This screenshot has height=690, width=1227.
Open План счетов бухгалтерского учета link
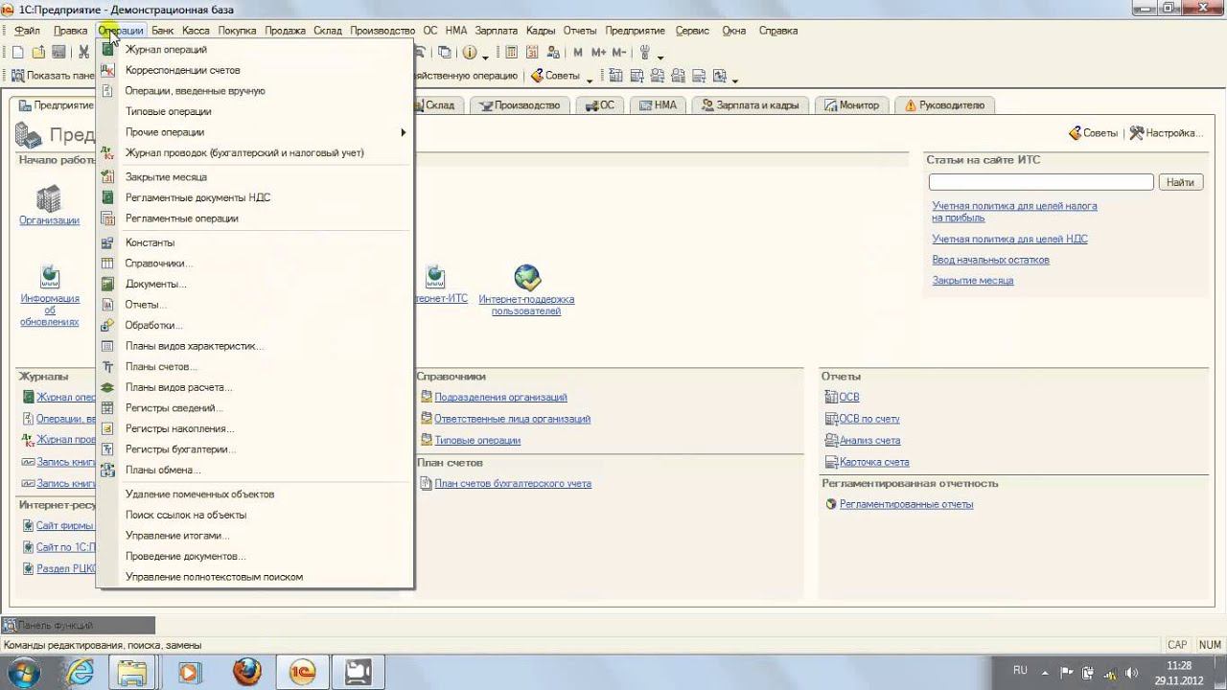pos(513,484)
